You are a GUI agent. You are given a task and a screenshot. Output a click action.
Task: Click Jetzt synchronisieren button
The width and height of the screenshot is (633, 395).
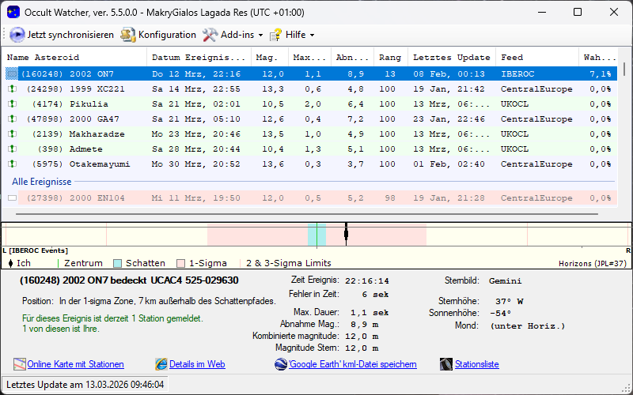62,35
